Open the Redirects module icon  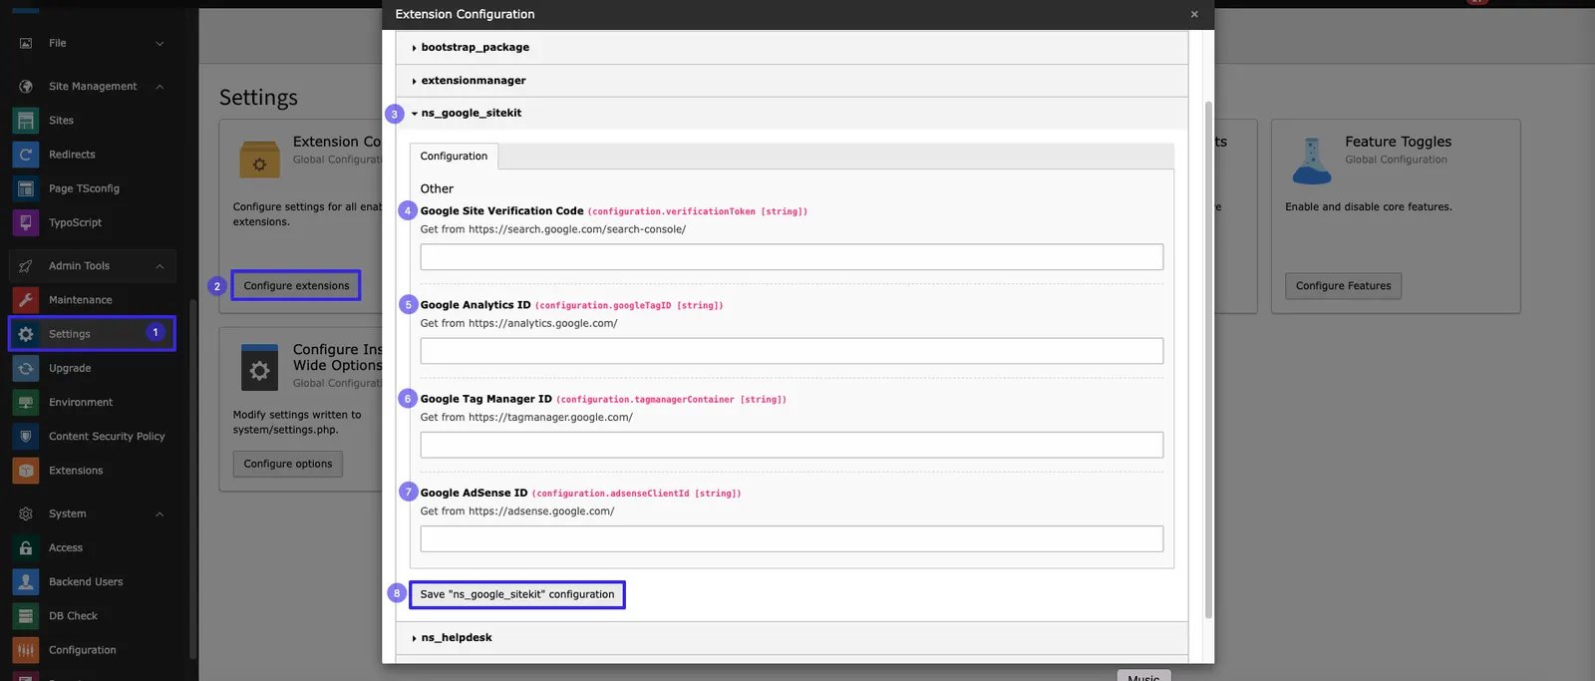point(26,155)
